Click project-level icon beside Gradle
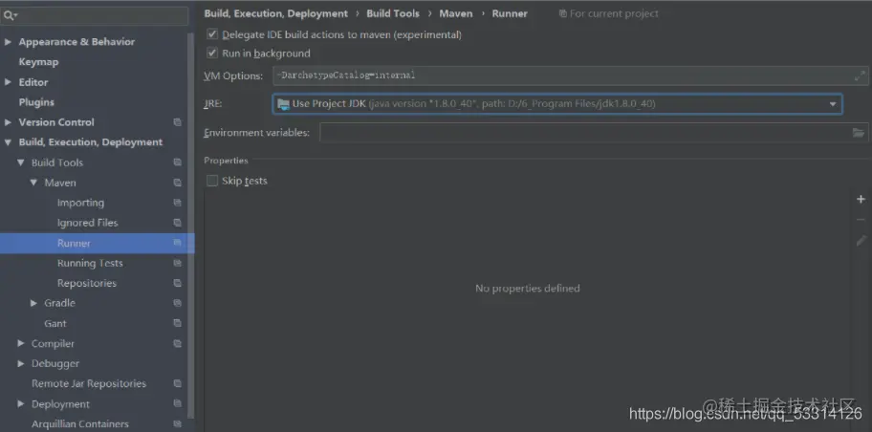 (x=178, y=303)
